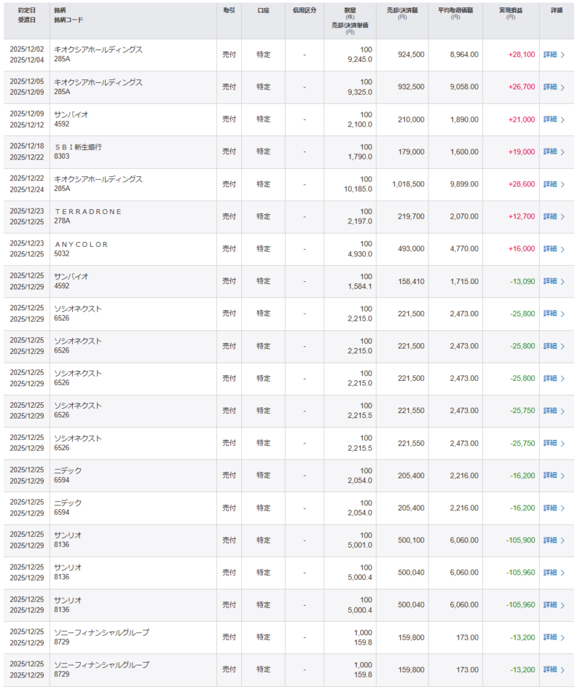The width and height of the screenshot is (580, 689).
Task: Open 詳細 link for キオクシア sold 2025/12/02
Action: point(550,55)
